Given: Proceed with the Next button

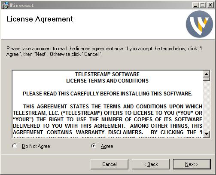Looking at the screenshot, I should (x=192, y=164).
